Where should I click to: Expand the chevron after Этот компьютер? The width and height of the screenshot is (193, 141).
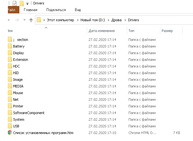tap(78, 20)
